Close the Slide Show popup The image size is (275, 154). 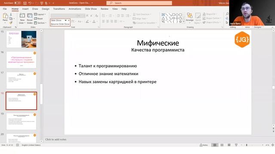69,21
